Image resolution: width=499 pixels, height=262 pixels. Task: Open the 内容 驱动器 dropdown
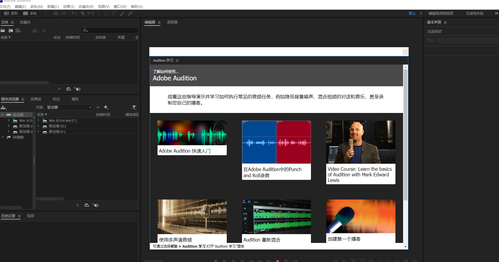tap(69, 107)
